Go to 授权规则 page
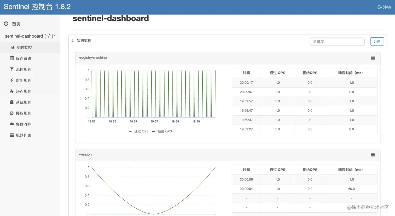This screenshot has width=395, height=216. click(x=30, y=113)
